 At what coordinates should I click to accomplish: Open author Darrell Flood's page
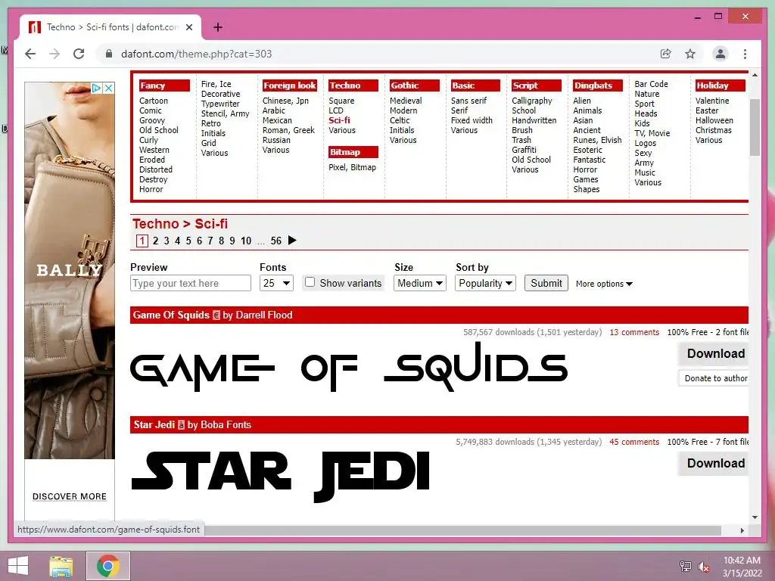(264, 315)
